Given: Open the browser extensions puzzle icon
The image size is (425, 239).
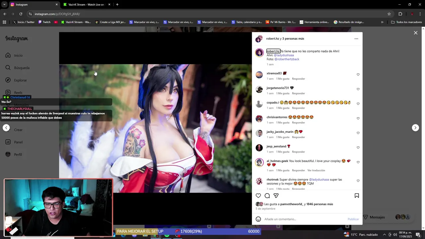Looking at the screenshot, I should 400,14.
